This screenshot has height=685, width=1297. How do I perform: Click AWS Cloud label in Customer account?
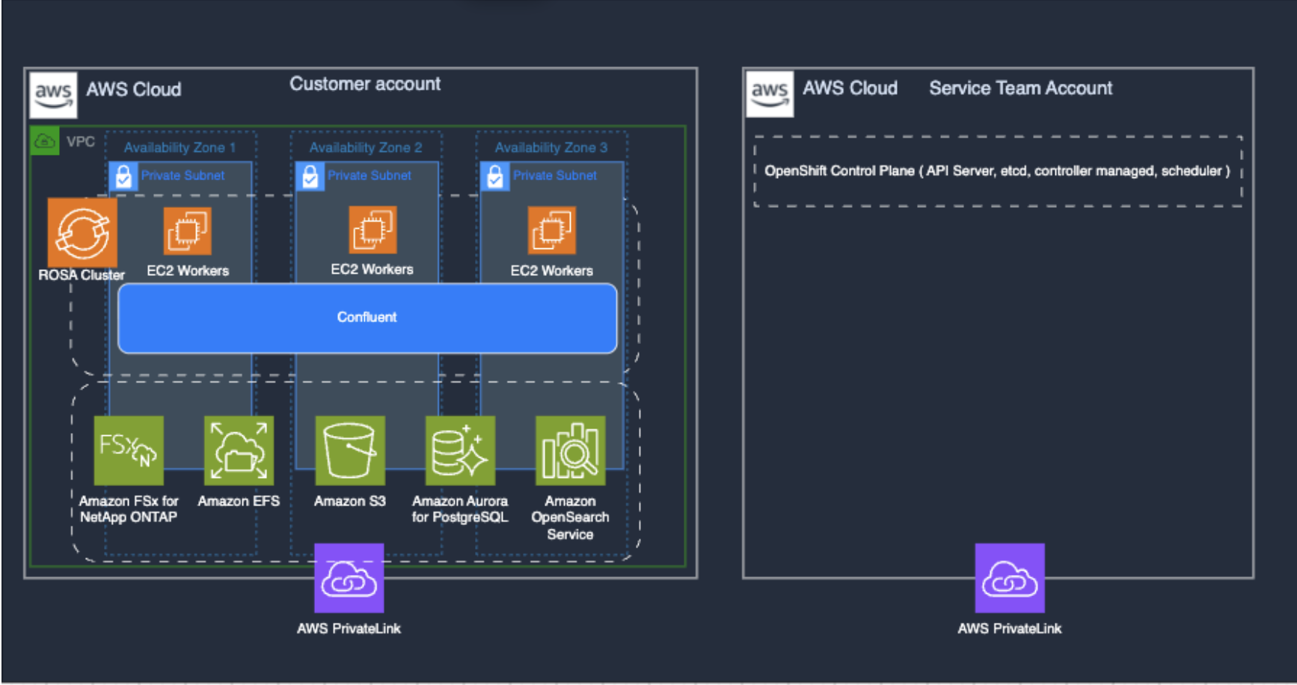pyautogui.click(x=134, y=90)
